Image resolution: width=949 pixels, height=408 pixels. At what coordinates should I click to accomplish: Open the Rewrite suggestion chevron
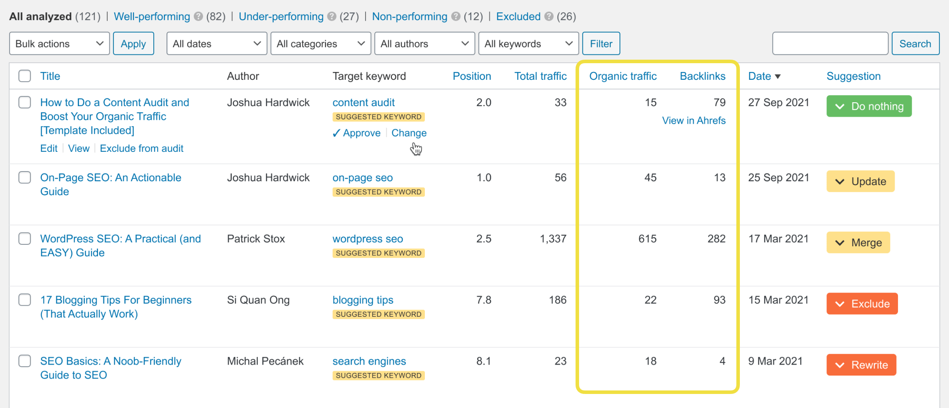pos(840,365)
